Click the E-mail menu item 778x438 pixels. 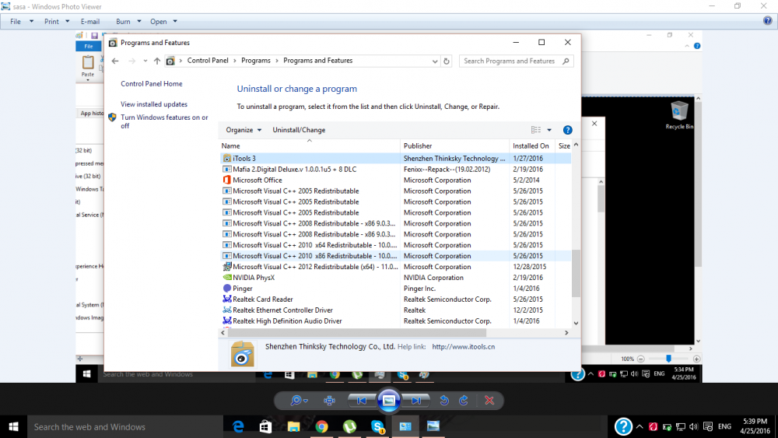click(89, 22)
